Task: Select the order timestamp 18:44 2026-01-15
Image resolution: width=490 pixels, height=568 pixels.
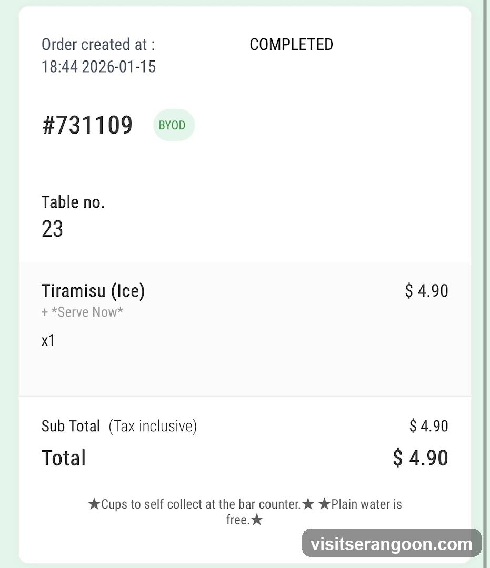Action: 98,67
